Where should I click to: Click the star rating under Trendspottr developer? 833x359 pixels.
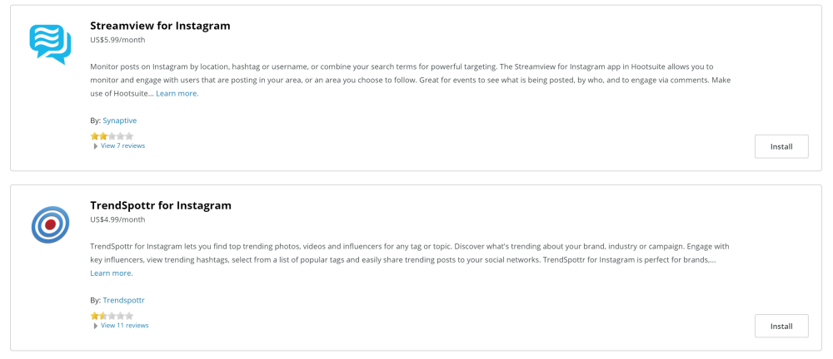tap(112, 316)
